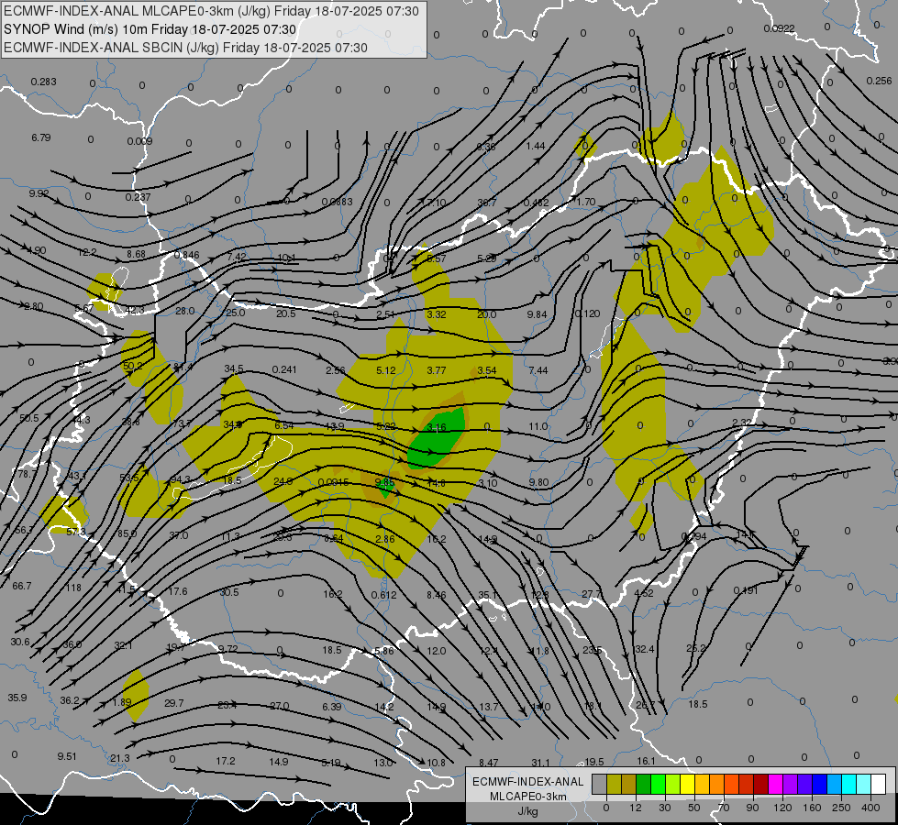Click the map value '0.191'
This screenshot has width=898, height=825.
746,590
